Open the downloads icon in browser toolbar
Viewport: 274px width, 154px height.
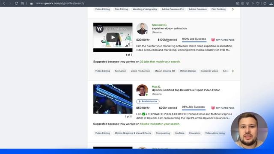271,3
